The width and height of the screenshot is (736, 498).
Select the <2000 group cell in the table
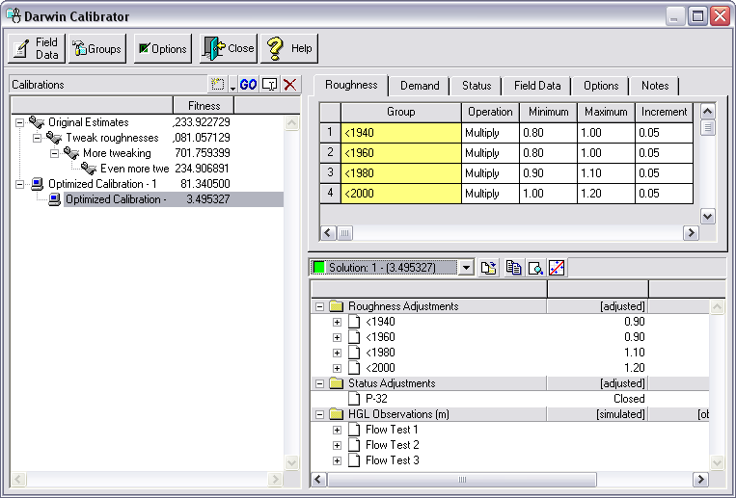point(401,194)
